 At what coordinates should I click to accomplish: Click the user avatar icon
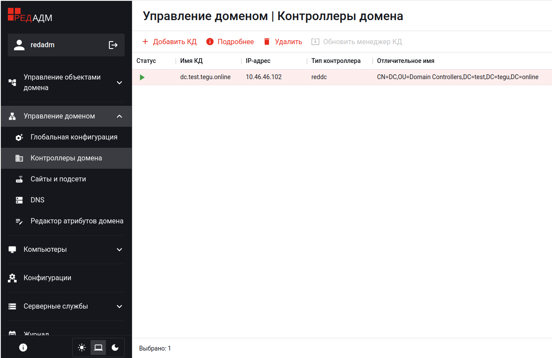pos(19,45)
